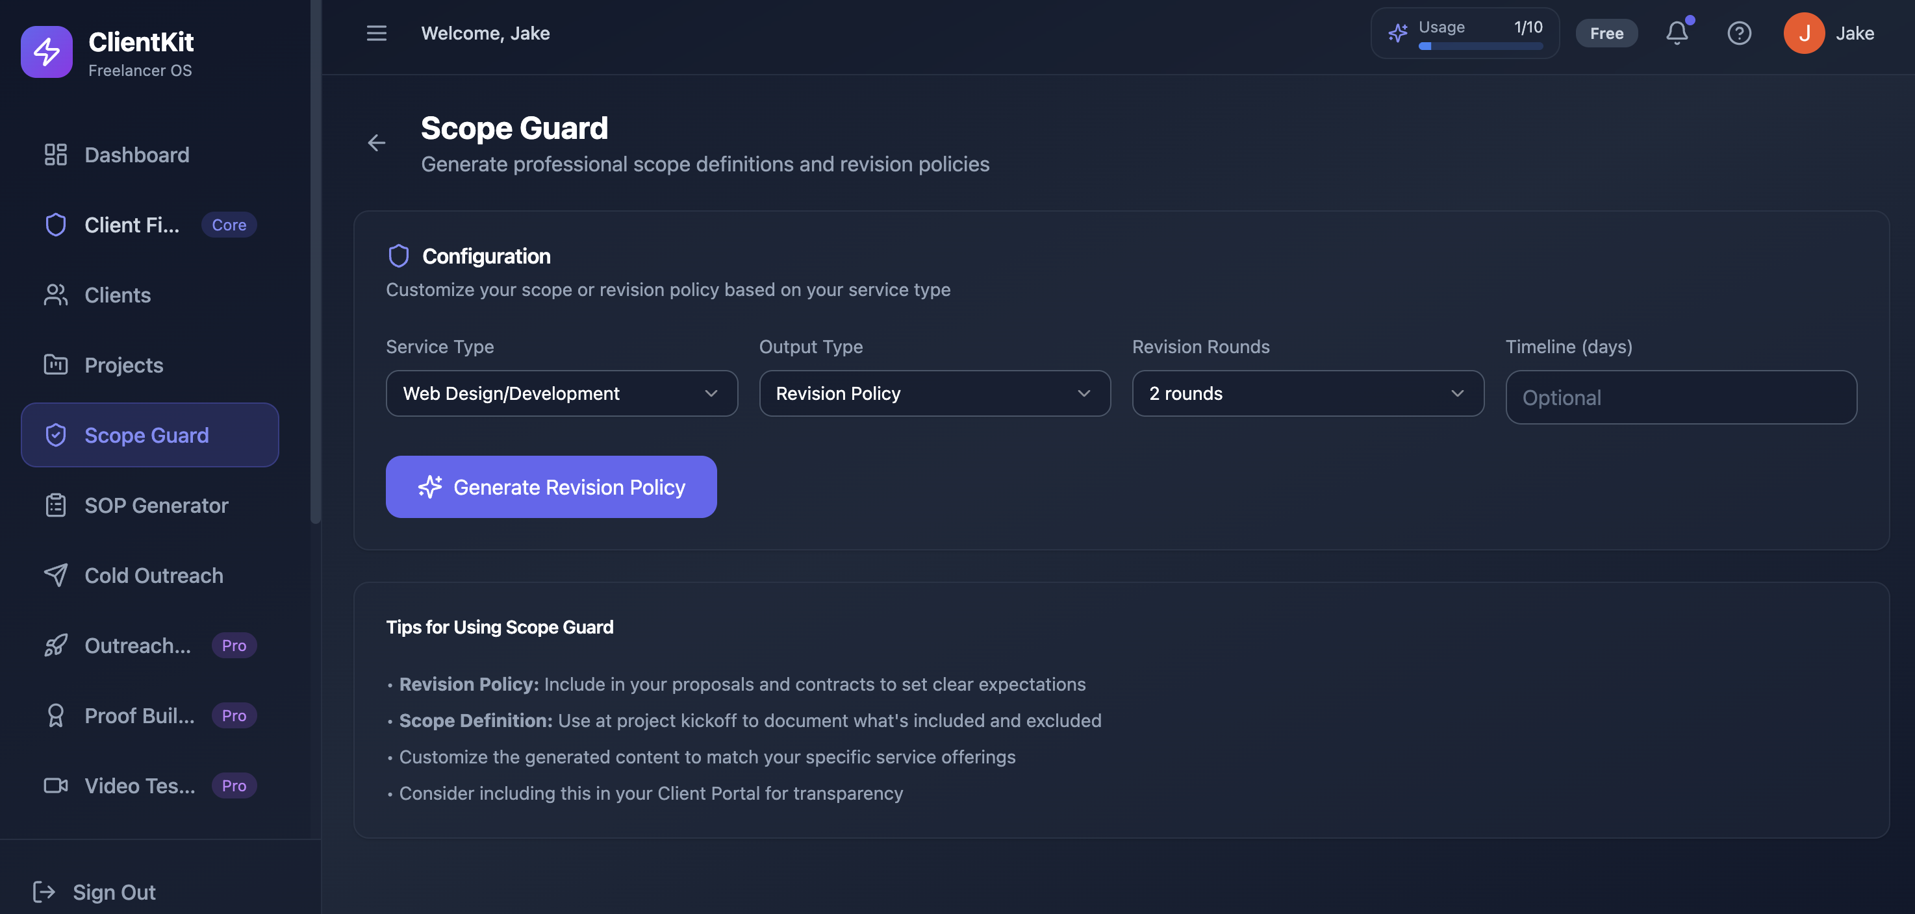Select the Clients sidebar icon
The image size is (1915, 914).
point(56,295)
